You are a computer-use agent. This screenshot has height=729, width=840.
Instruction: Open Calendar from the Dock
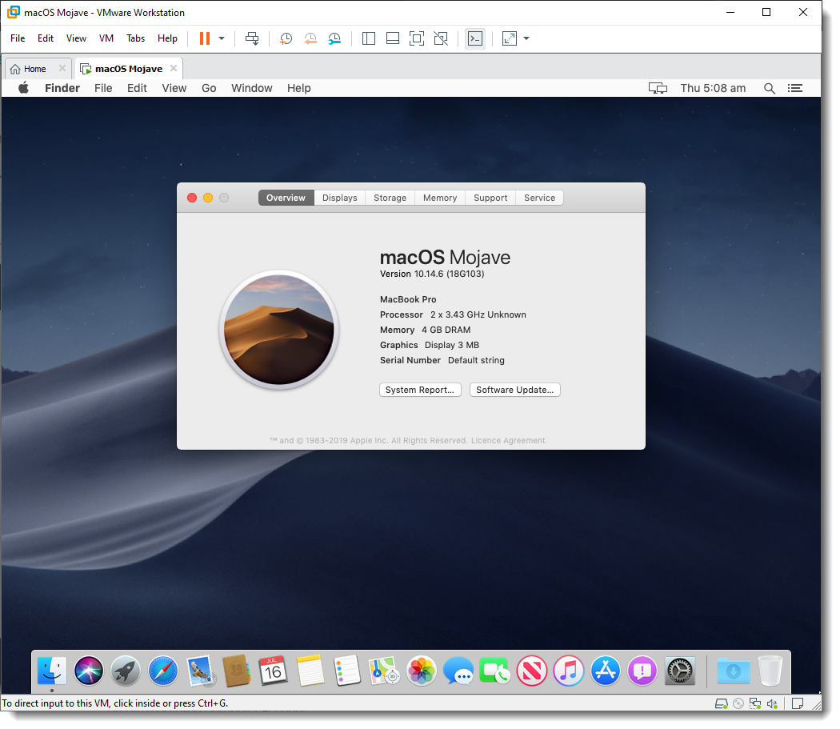273,671
